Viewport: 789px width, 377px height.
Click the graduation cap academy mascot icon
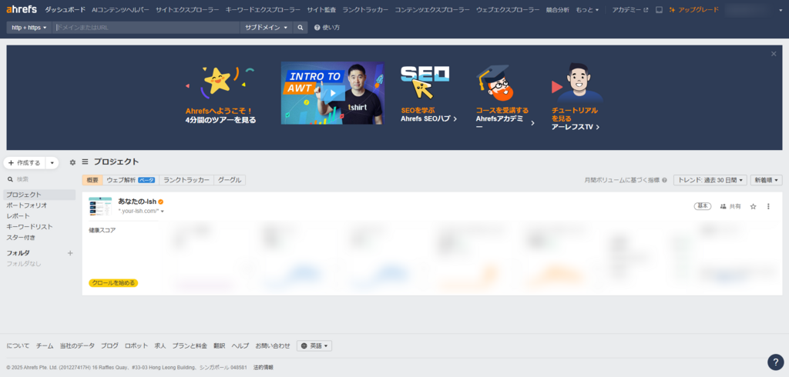click(495, 82)
